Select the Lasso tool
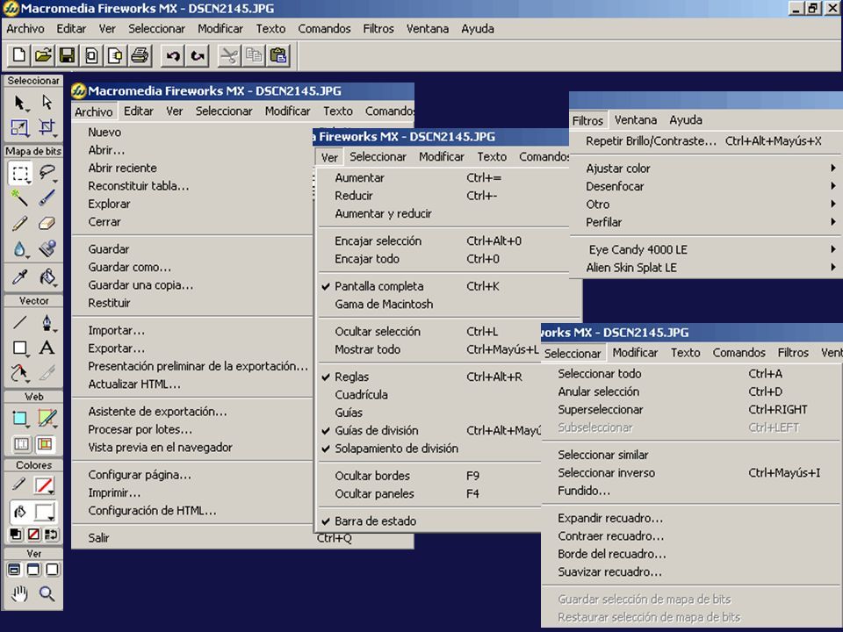 click(47, 173)
